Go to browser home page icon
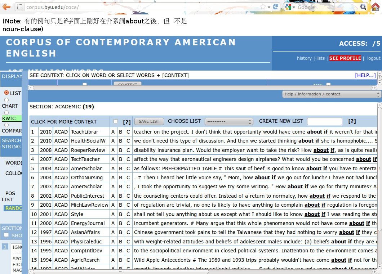Image resolution: width=382 pixels, height=274 pixels. tap(376, 7)
